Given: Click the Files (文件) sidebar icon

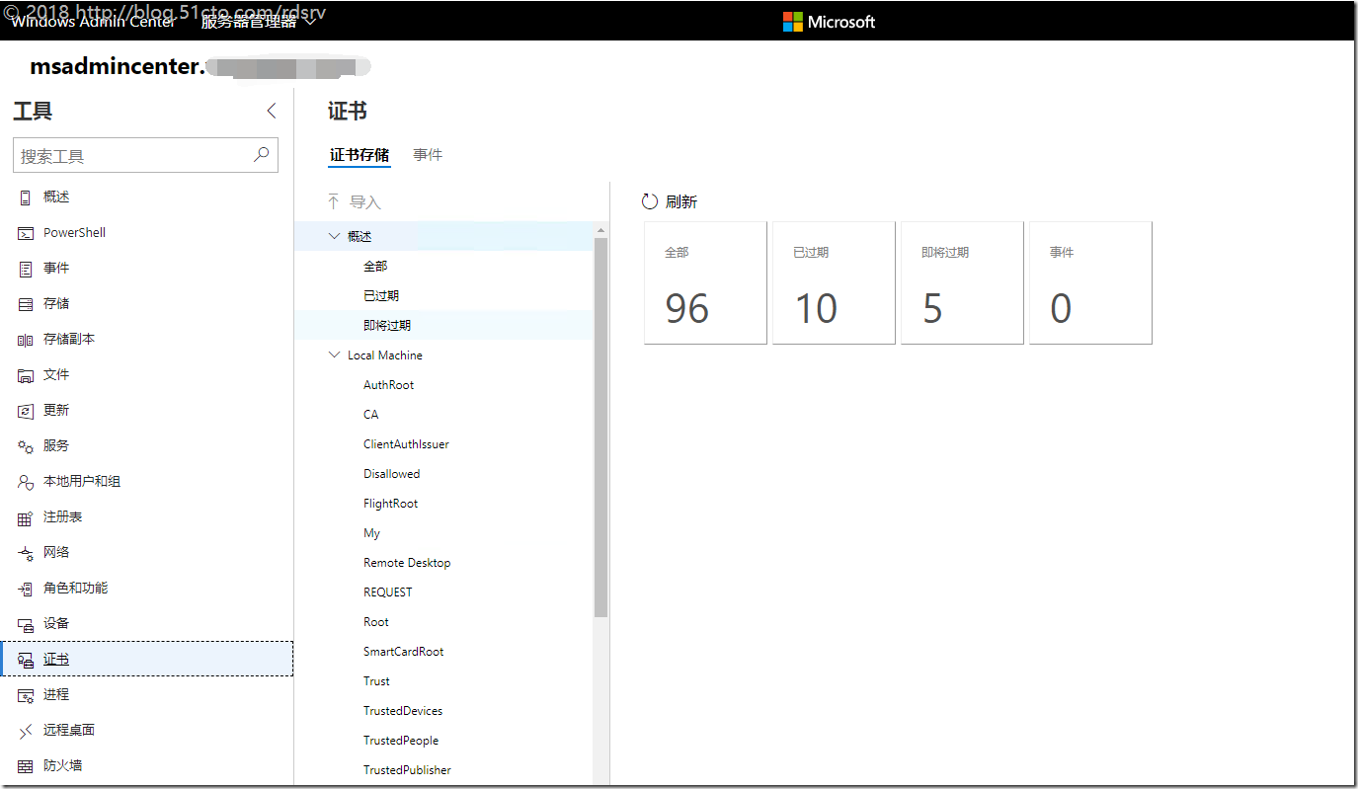Looking at the screenshot, I should click(x=26, y=375).
